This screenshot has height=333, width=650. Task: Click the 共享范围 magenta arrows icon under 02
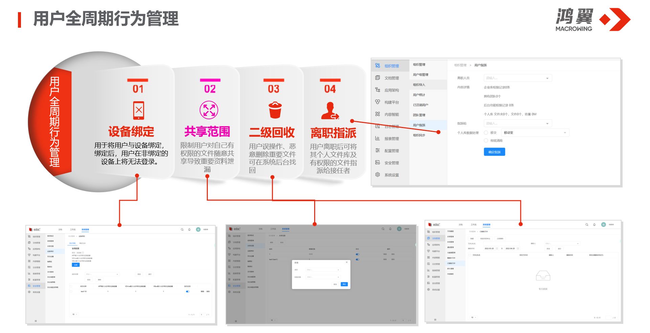209,110
